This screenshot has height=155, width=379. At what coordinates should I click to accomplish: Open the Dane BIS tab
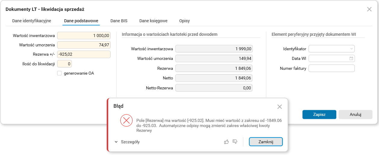[x=119, y=21]
